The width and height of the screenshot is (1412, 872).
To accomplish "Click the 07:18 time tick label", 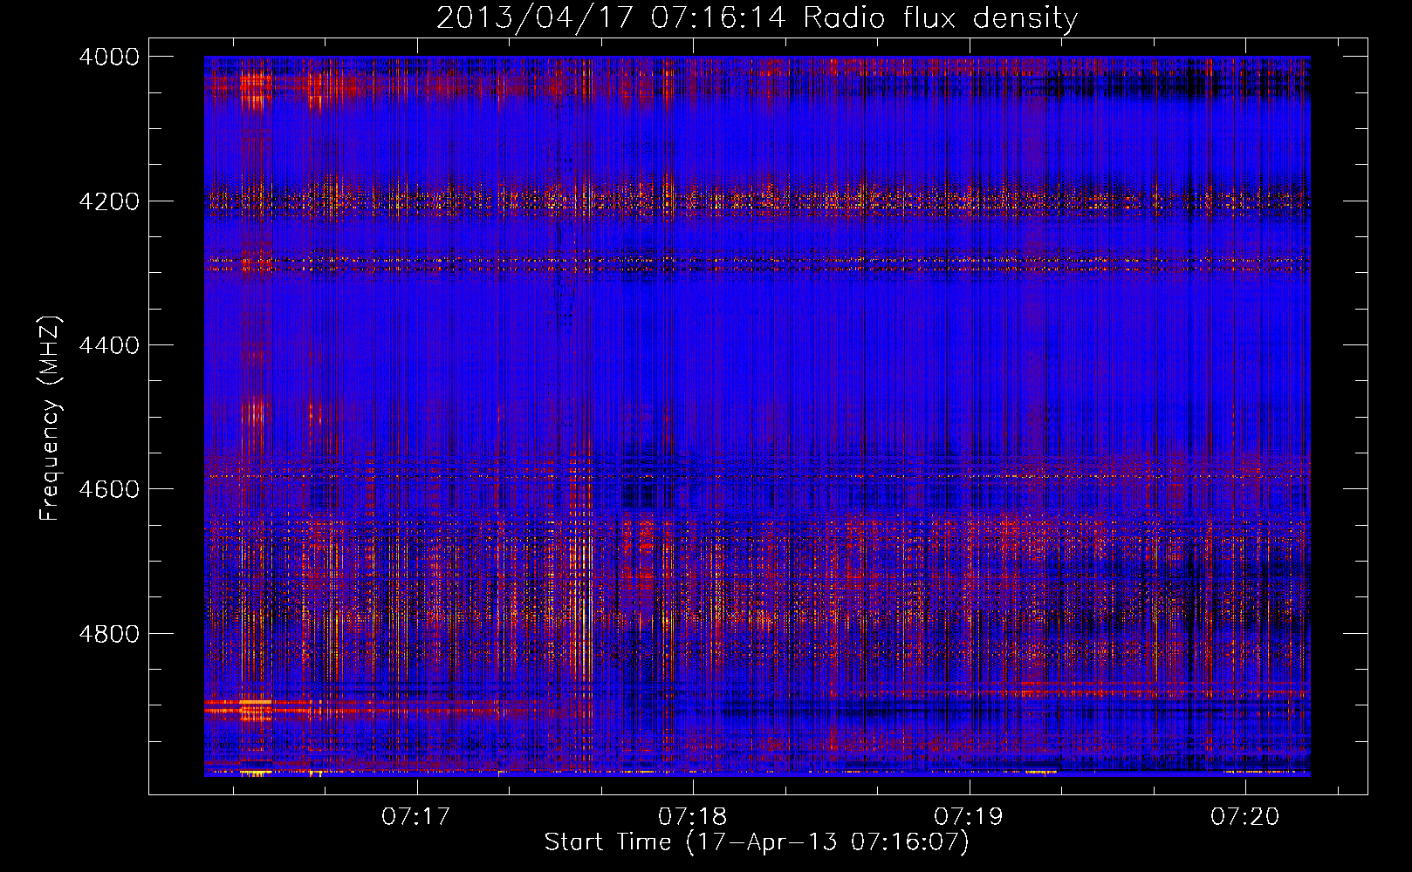I will point(693,816).
